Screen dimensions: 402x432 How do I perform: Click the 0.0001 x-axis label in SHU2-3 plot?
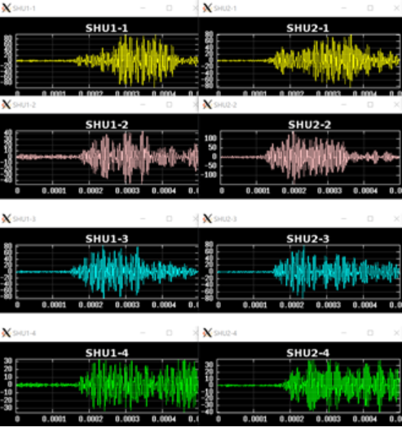point(255,305)
